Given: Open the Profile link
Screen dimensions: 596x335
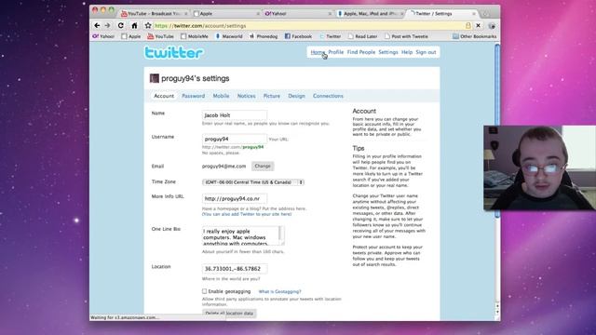Looking at the screenshot, I should tap(335, 52).
